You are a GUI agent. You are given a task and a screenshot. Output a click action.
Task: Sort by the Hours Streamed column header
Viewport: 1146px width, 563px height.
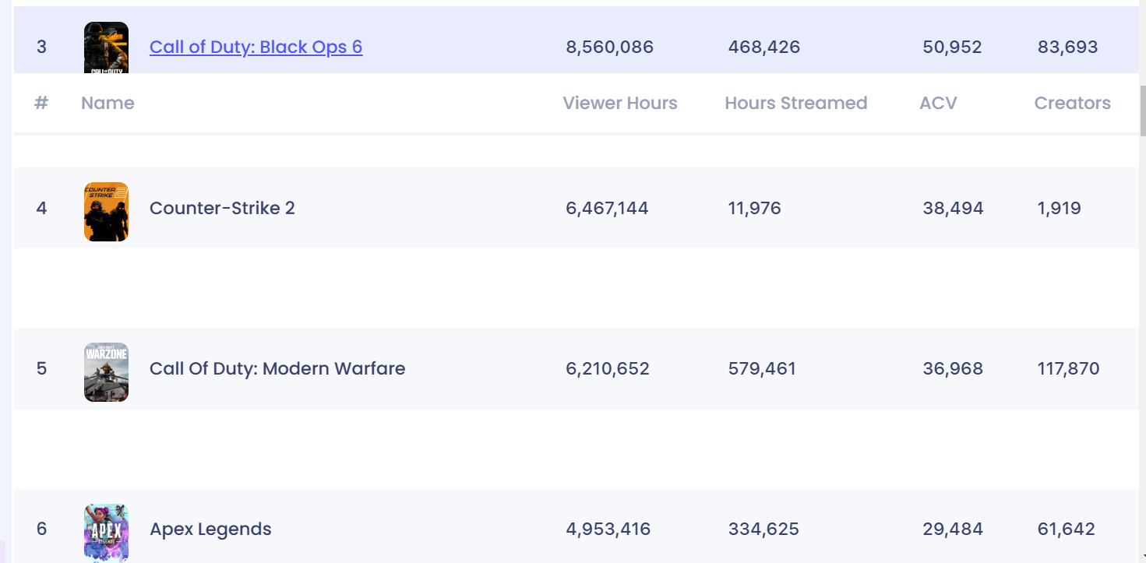point(795,103)
